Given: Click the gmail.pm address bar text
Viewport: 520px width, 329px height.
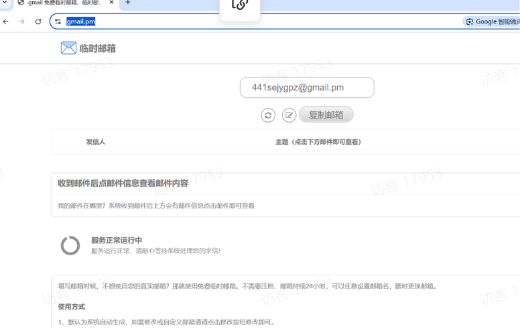Looking at the screenshot, I should [80, 21].
